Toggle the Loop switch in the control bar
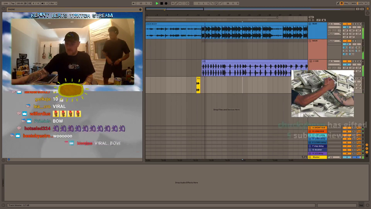371x209 pixels. tap(216, 3)
